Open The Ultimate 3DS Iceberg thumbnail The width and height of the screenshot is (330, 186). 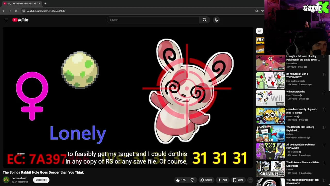[x=270, y=134]
